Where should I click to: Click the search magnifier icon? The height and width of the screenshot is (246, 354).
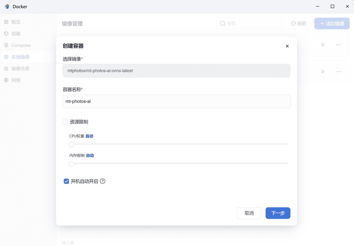223,23
